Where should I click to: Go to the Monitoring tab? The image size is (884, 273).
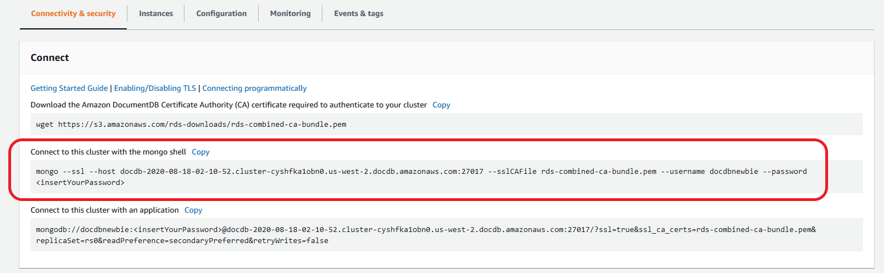(290, 13)
